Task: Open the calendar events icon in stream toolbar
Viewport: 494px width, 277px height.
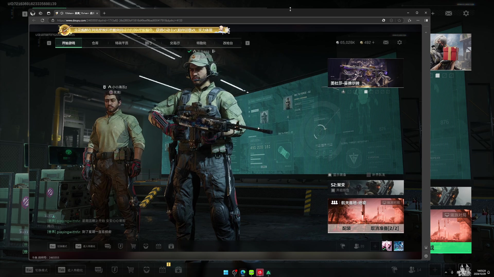Action: 158,246
